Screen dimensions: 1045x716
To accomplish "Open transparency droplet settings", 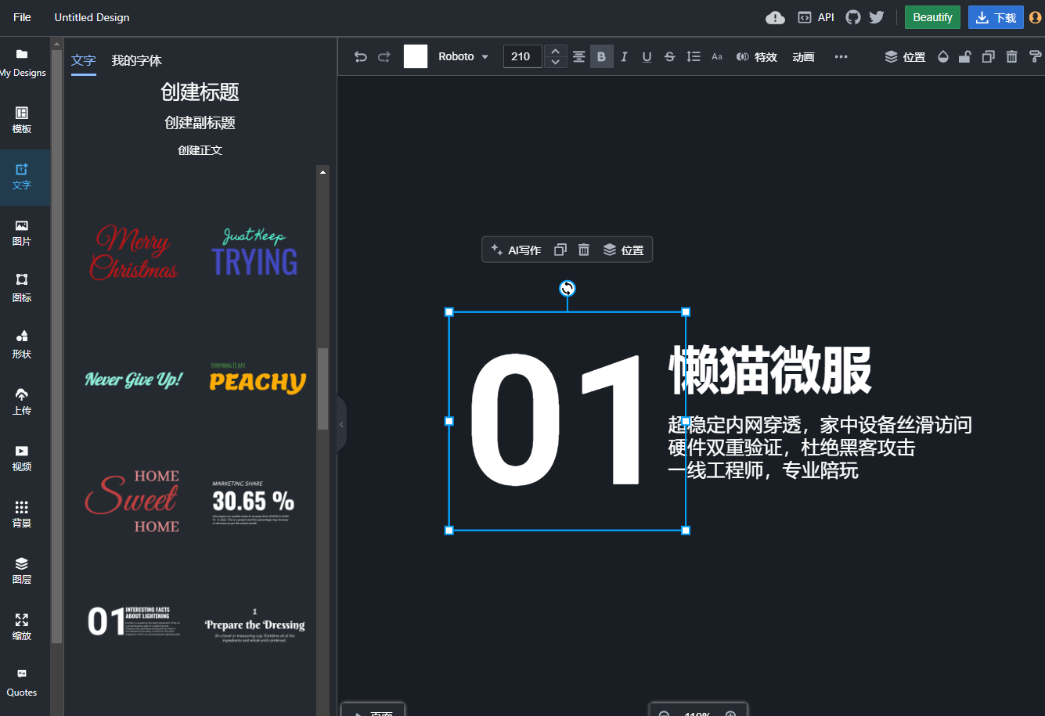I will [942, 56].
